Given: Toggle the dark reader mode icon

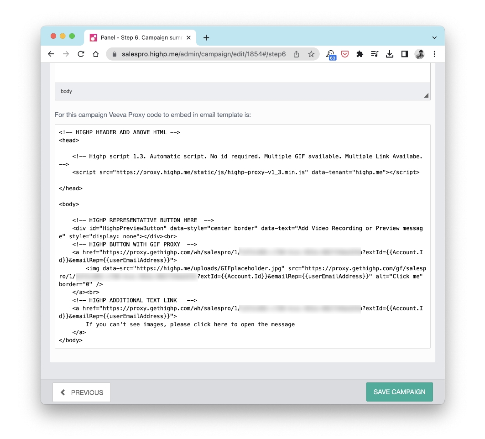Looking at the screenshot, I should [x=404, y=54].
